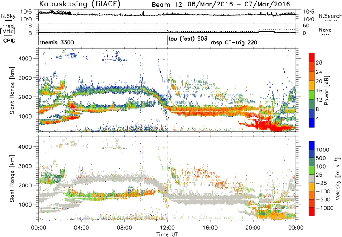This screenshot has height=237, width=342.
Task: Click the "Kapuskasing (fitACF)" plot title
Action: pos(80,4)
